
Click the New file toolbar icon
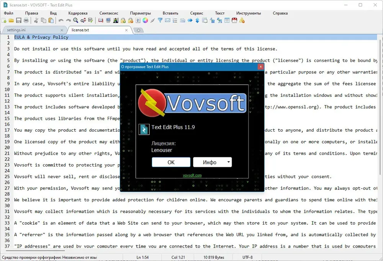pos(4,21)
